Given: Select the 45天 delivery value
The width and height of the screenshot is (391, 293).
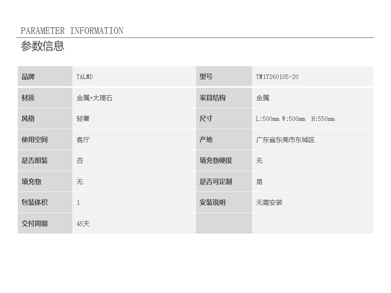Looking at the screenshot, I should [83, 223].
